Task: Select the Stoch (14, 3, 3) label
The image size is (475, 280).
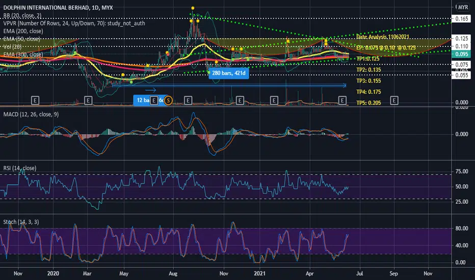Action: pyautogui.click(x=21, y=222)
